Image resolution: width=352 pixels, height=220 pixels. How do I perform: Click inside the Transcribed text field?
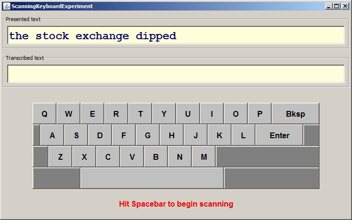(176, 74)
